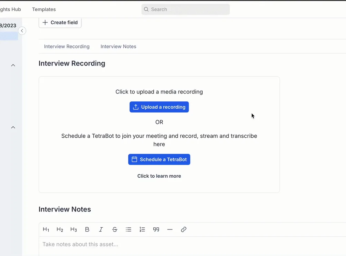Collapse the sidebar with the chevron button
Image resolution: width=346 pixels, height=256 pixels.
22,31
